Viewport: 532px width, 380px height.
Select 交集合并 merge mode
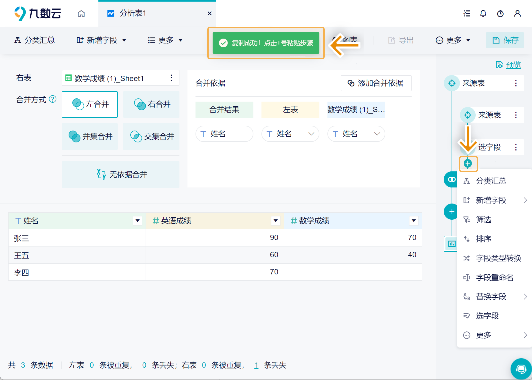[151, 136]
